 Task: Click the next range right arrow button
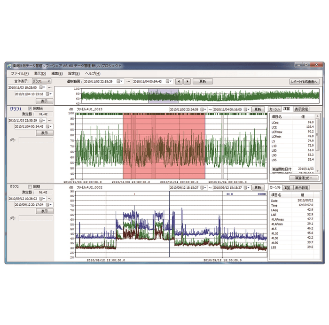click(x=187, y=81)
